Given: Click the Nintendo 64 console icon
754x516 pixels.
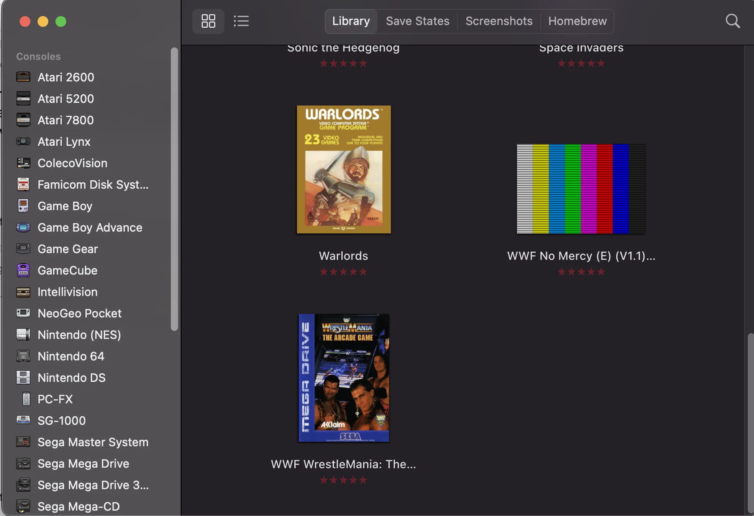Looking at the screenshot, I should point(23,356).
